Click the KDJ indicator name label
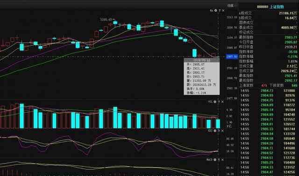 point(210,131)
